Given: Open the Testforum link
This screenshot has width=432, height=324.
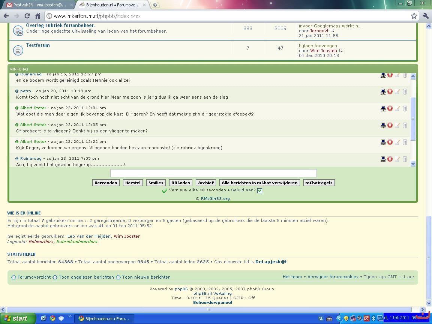Looking at the screenshot, I should [x=38, y=45].
